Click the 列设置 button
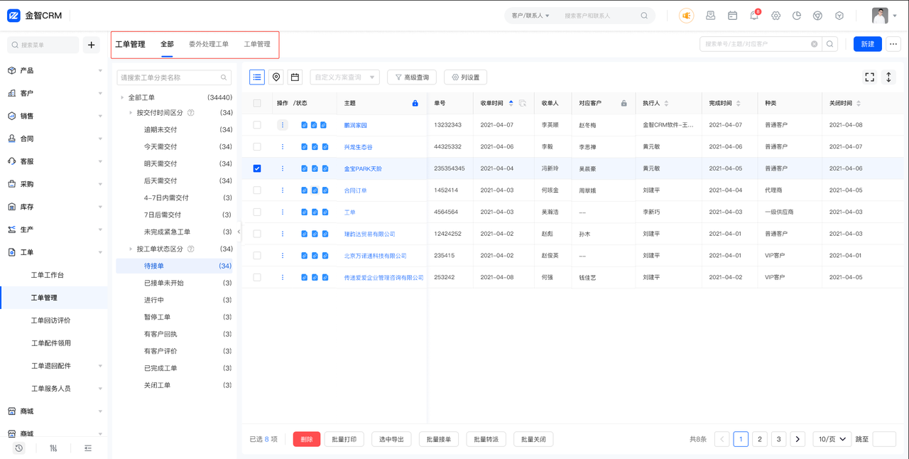This screenshot has width=909, height=459. [x=466, y=77]
